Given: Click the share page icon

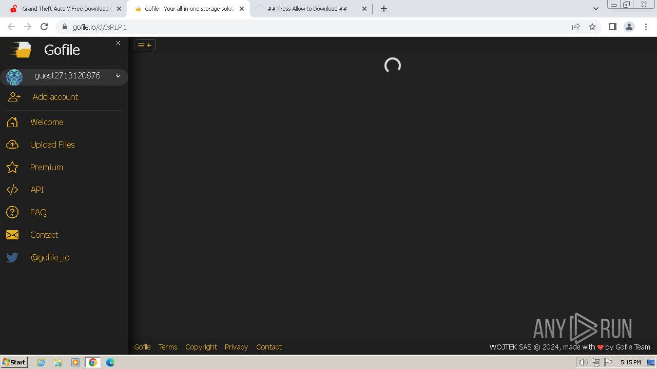Looking at the screenshot, I should 576,27.
